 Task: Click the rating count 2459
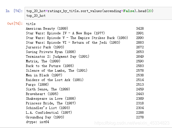point(140,89)
